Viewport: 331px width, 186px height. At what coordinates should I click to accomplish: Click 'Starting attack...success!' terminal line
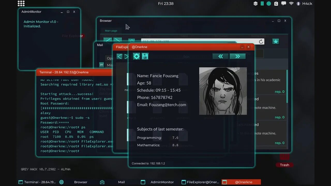pyautogui.click(x=67, y=94)
